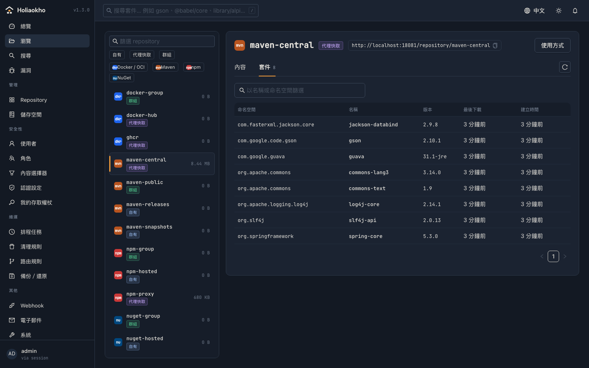Image resolution: width=589 pixels, height=368 pixels.
Task: Open 搜尋 search page in sidebar
Action: coord(47,56)
